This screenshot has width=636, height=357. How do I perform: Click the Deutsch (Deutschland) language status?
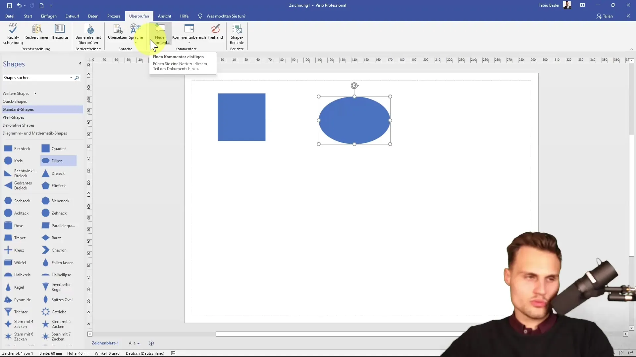pos(145,353)
